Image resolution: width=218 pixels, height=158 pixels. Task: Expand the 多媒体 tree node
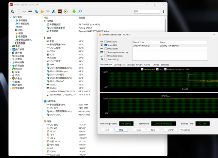coord(10,59)
